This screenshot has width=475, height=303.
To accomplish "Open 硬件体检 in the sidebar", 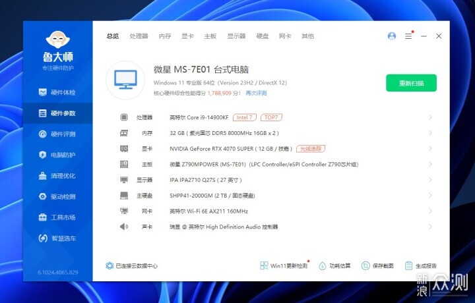I will pos(57,92).
